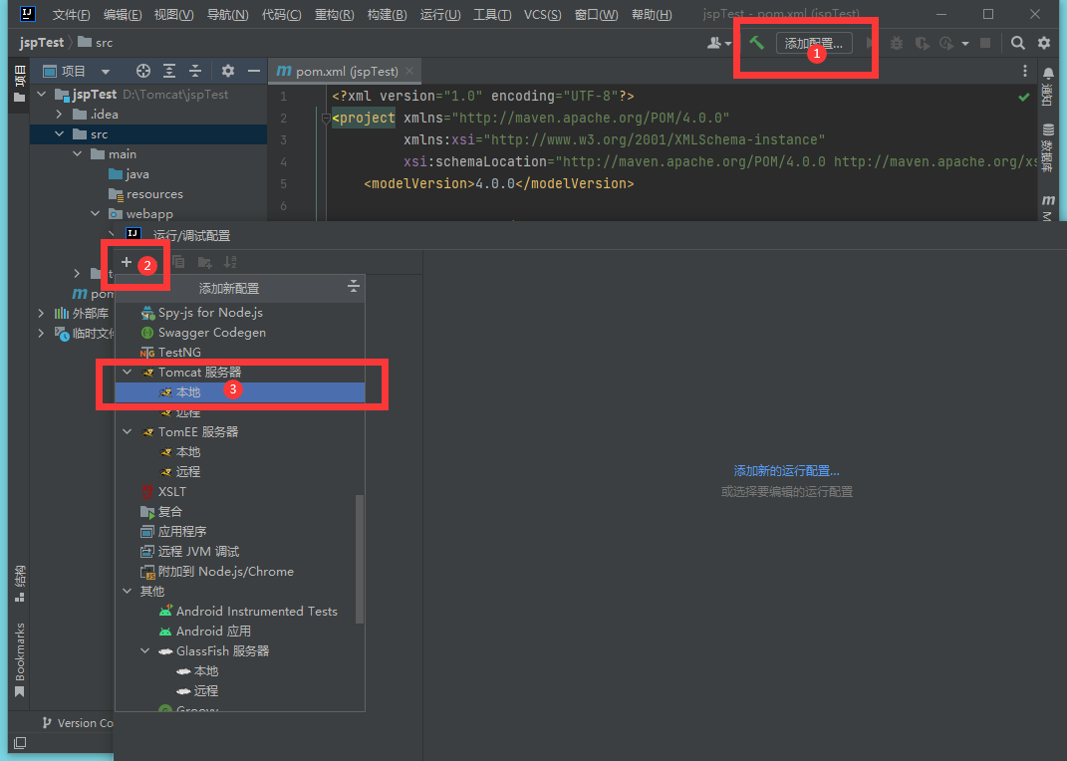
Task: Open project panel gear options
Action: (x=228, y=71)
